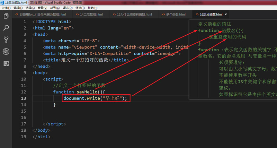Open the 编辑(E) menu

pos(19,8)
